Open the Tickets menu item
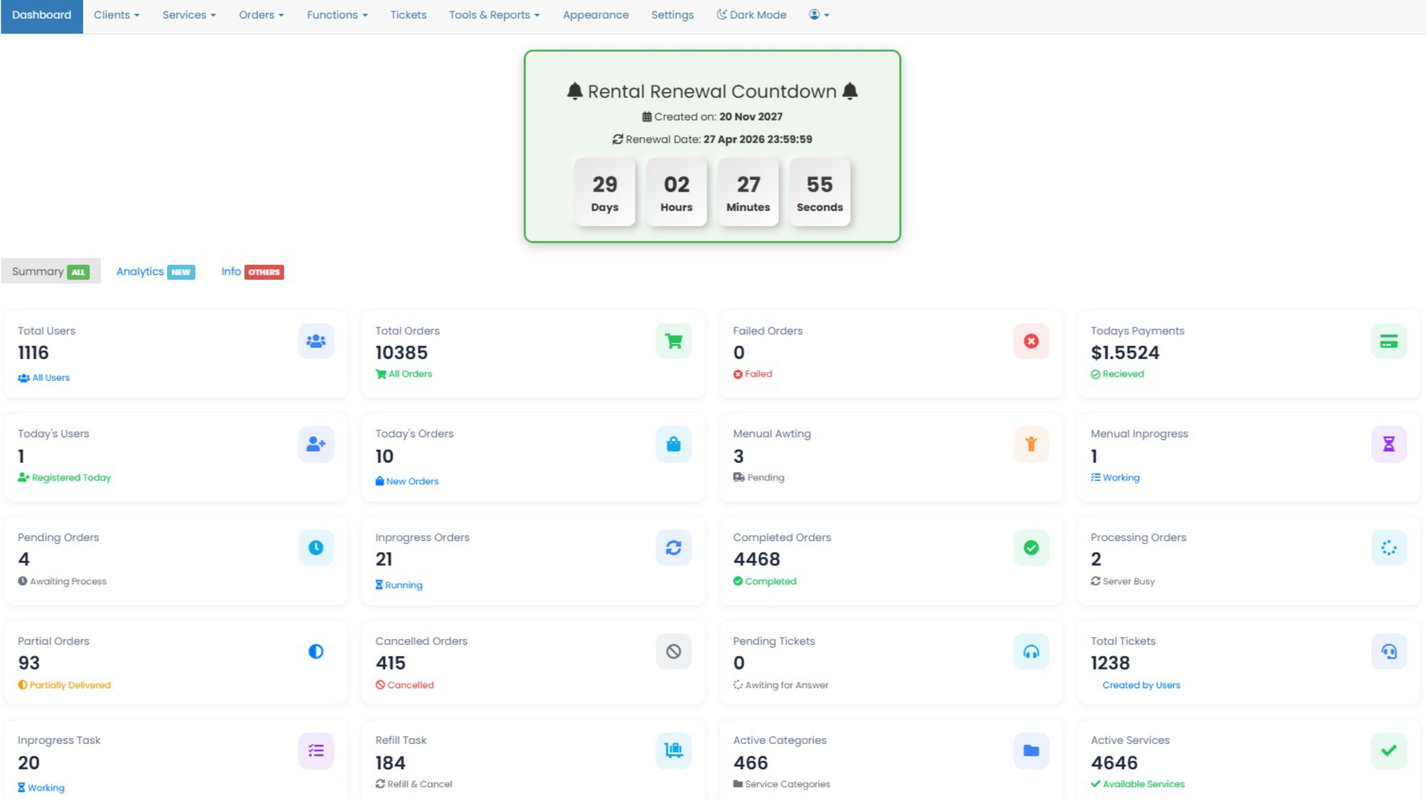 (408, 15)
